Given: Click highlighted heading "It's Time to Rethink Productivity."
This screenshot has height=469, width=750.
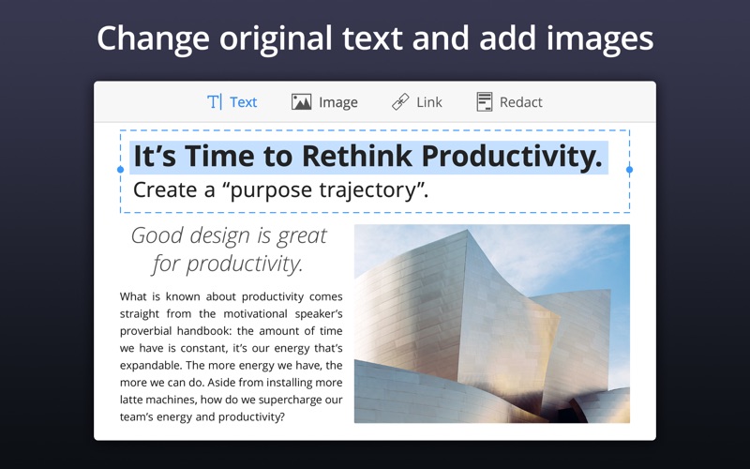Looking at the screenshot, I should coord(368,157).
